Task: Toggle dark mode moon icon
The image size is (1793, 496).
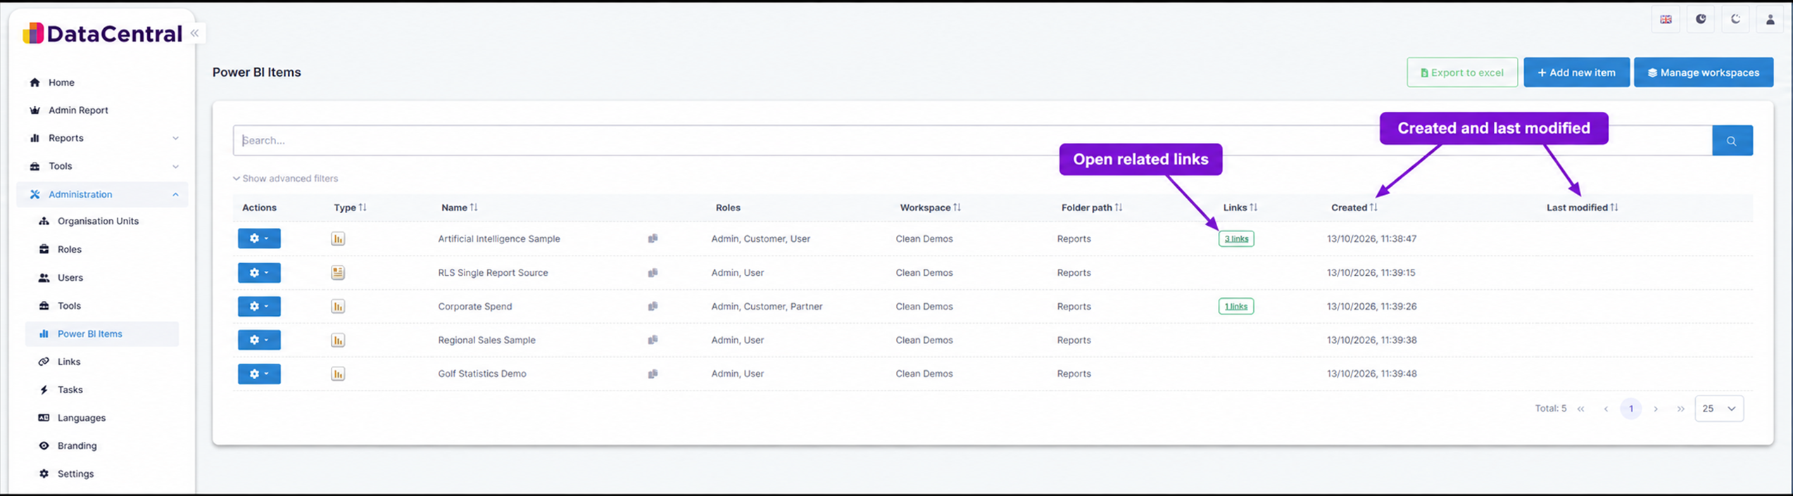Action: coord(1735,19)
